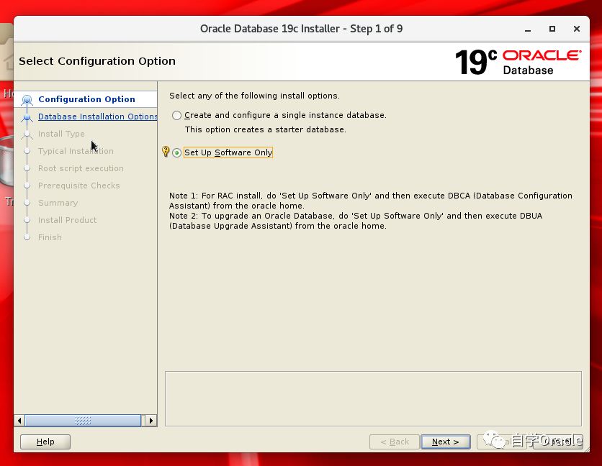Click the Install Product step label
Image resolution: width=602 pixels, height=466 pixels.
pyautogui.click(x=67, y=220)
